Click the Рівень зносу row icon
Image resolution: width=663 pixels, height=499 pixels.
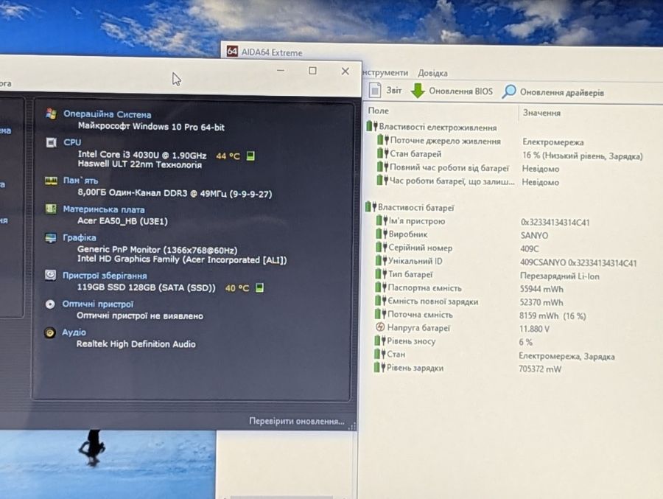tap(379, 341)
